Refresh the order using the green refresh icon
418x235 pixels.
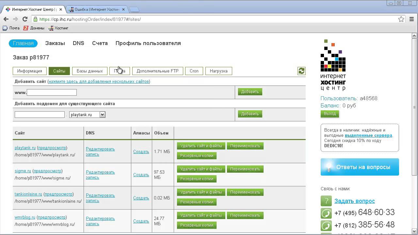[301, 71]
